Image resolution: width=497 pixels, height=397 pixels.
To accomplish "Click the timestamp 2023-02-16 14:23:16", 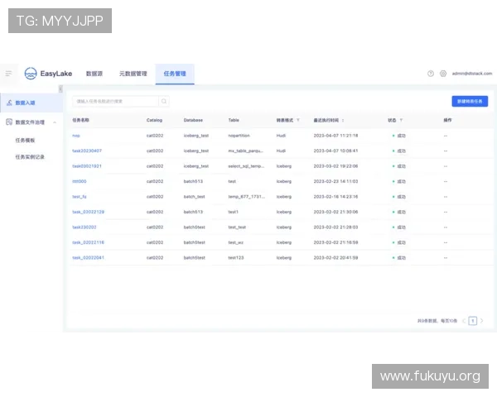I will click(x=335, y=197).
